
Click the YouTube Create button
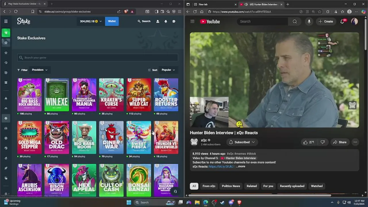[x=326, y=21]
